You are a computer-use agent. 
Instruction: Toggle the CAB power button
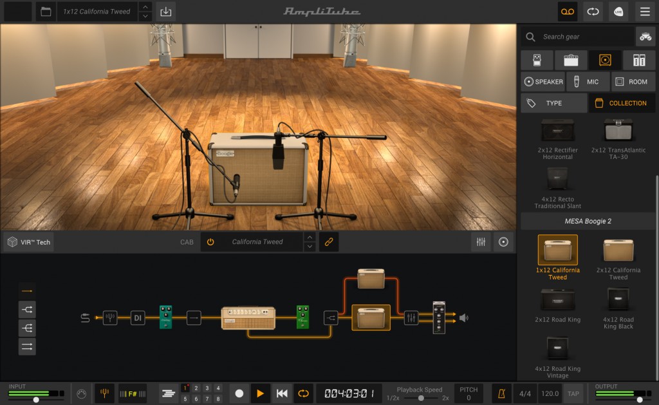[210, 242]
